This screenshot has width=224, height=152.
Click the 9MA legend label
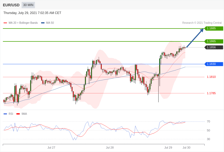click(24, 114)
